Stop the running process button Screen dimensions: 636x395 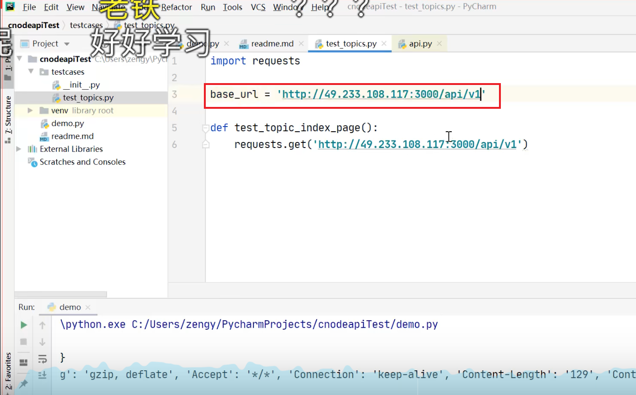[23, 342]
